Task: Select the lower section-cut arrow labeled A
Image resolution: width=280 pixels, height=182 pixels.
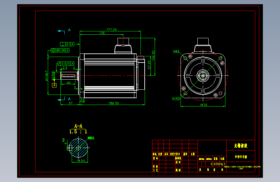Action: [x=64, y=99]
